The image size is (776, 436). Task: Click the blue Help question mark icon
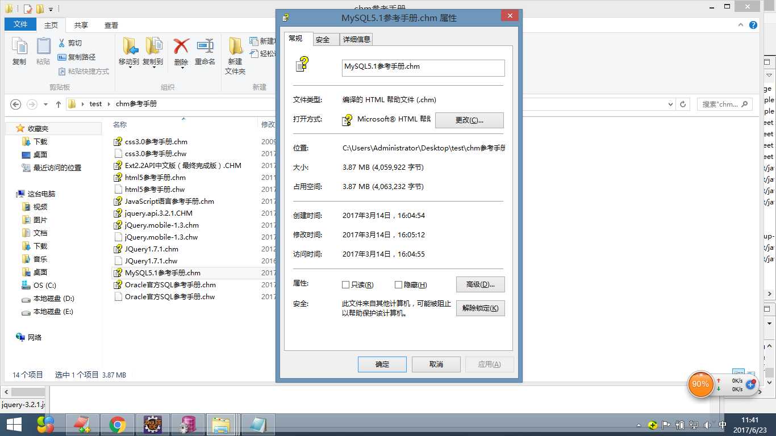click(753, 25)
